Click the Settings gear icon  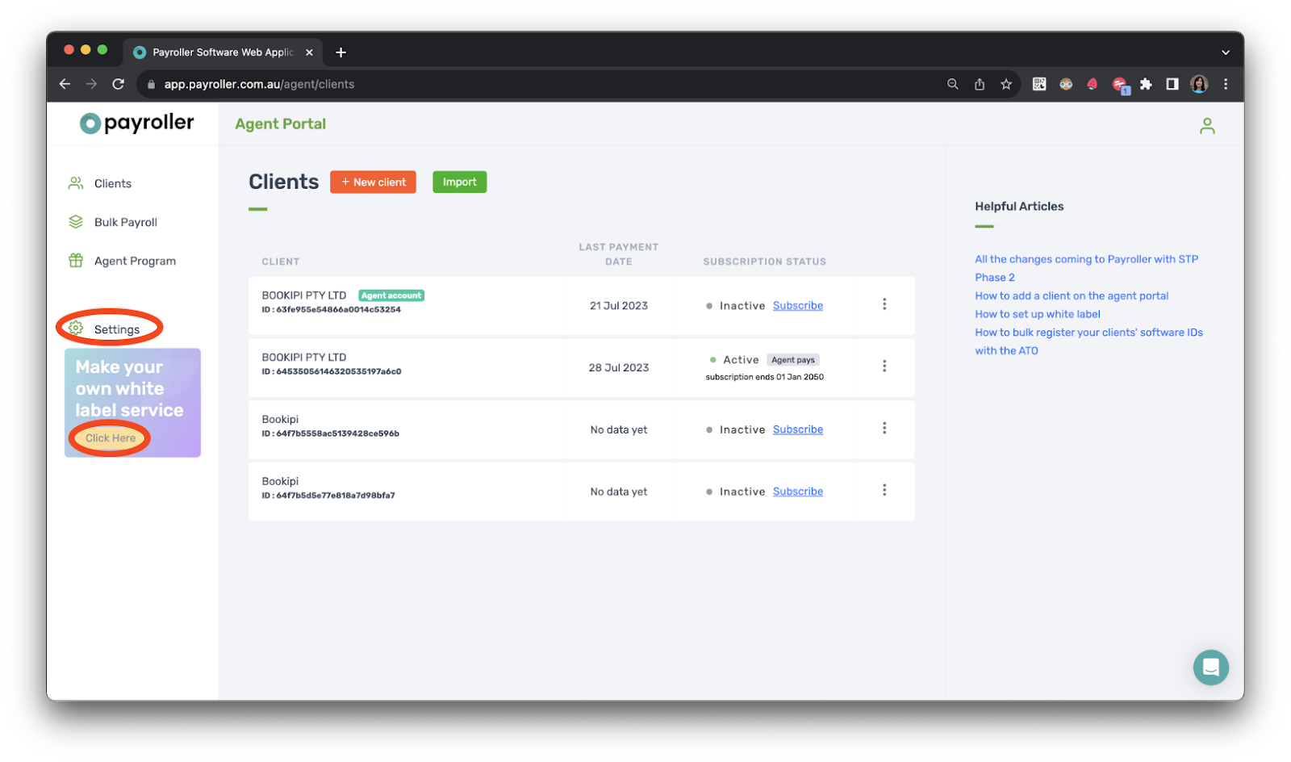[x=76, y=328]
